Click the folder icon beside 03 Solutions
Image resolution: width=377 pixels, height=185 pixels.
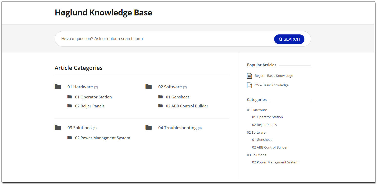coord(58,127)
